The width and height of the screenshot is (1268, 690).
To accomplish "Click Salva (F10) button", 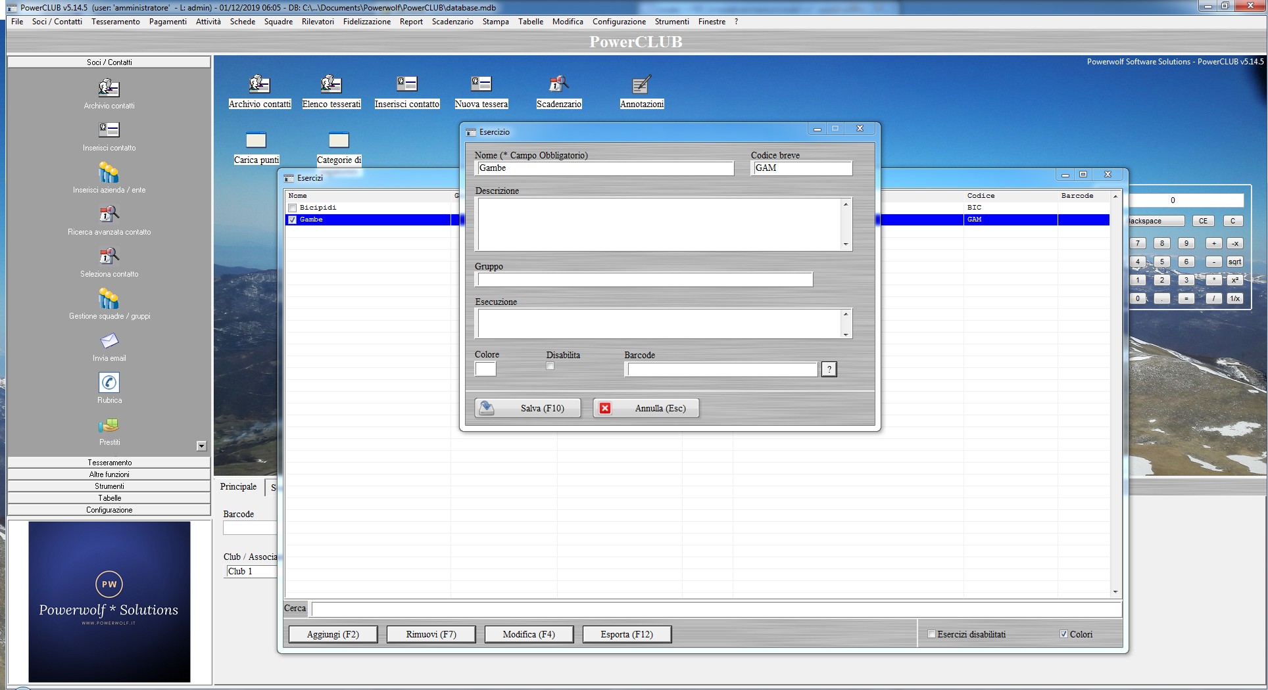I will 528,408.
